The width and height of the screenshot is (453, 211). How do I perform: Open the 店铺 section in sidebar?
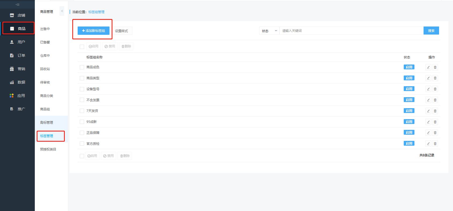(x=17, y=15)
